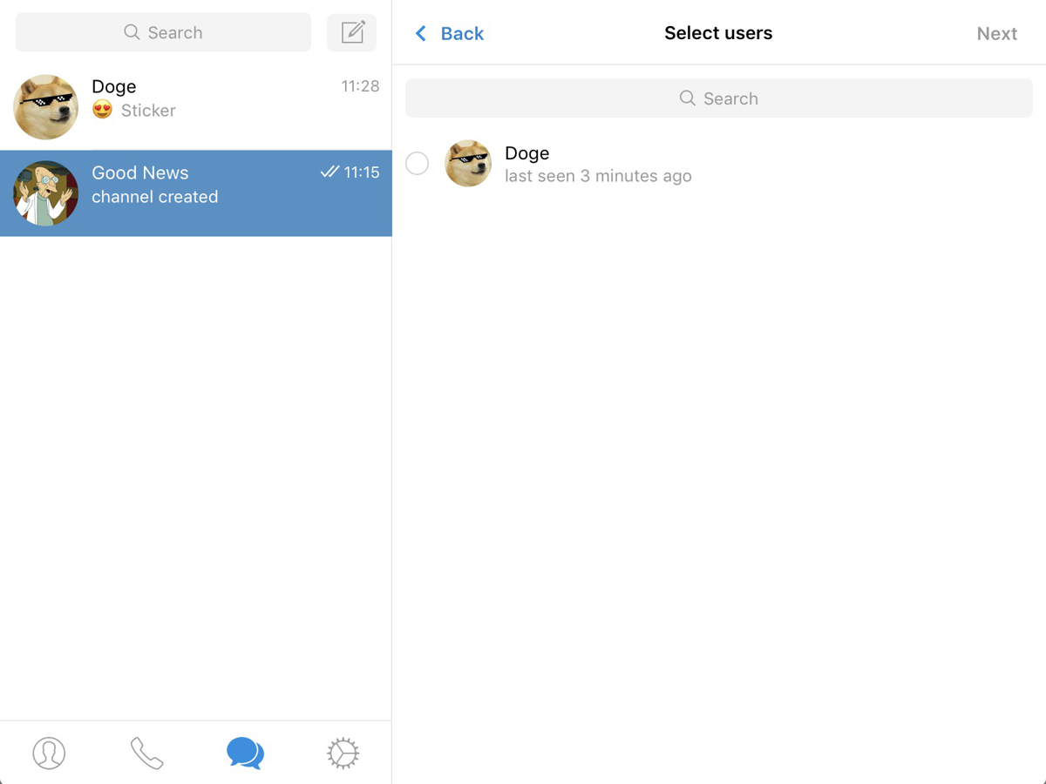
Task: Open the compose new message icon
Action: point(352,32)
